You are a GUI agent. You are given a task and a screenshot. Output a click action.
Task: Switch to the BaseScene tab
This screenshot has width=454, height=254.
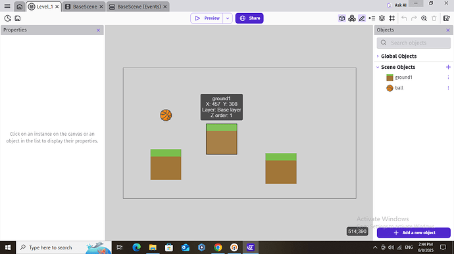84,7
